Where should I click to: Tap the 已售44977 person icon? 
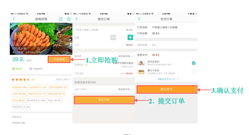point(31,69)
